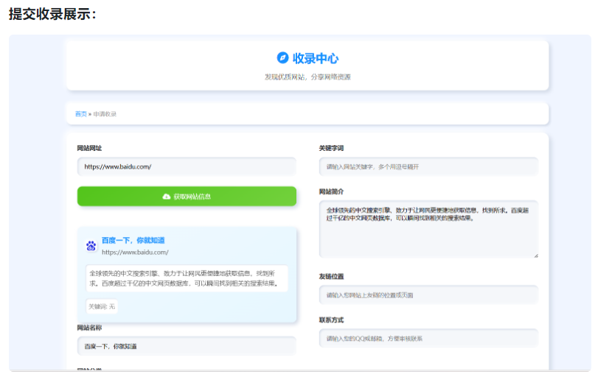This screenshot has width=595, height=374.
Task: Click the cloud download icon on green button
Action: [167, 197]
